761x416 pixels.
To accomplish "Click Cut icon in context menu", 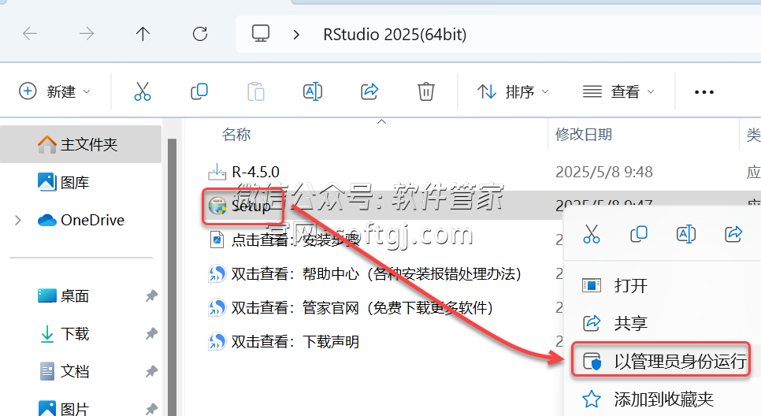I will coord(591,234).
